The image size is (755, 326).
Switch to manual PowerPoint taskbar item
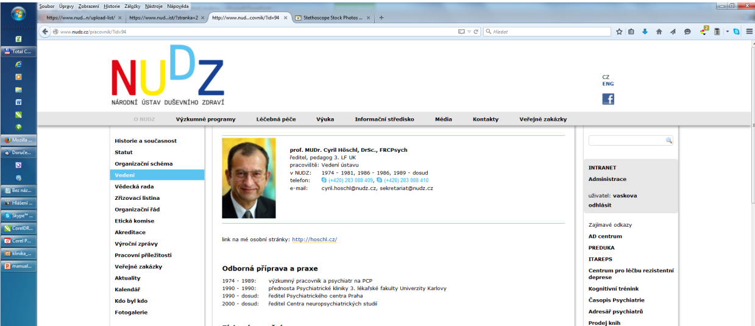[x=18, y=266]
